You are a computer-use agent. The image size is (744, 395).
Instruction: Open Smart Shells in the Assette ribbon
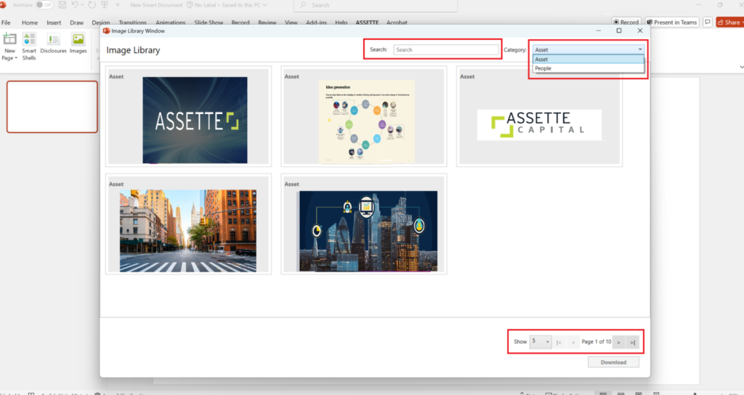(x=29, y=46)
